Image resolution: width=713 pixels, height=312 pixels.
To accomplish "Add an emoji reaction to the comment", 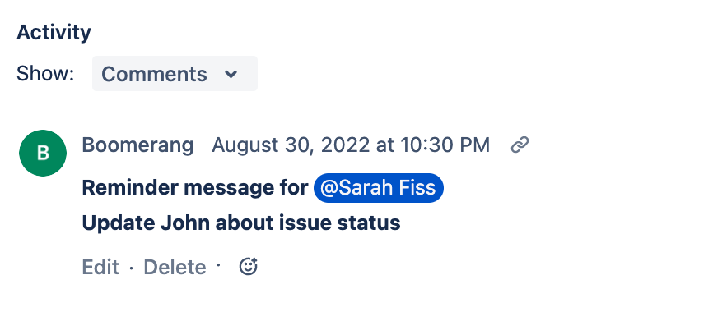I will point(249,267).
